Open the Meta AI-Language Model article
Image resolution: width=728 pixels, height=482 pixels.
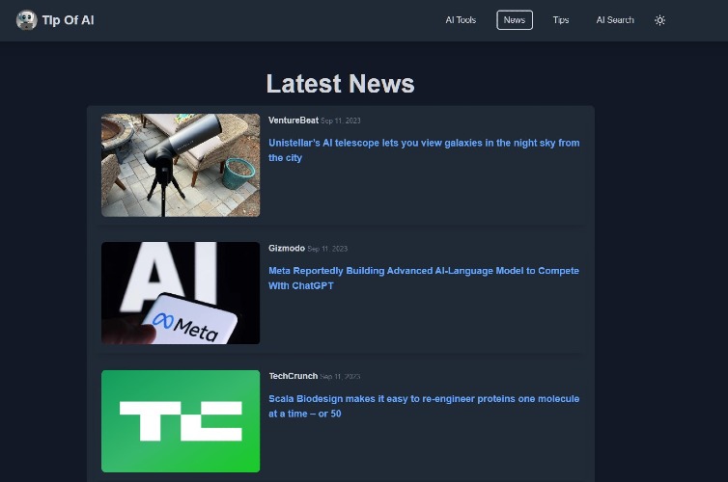click(x=424, y=278)
